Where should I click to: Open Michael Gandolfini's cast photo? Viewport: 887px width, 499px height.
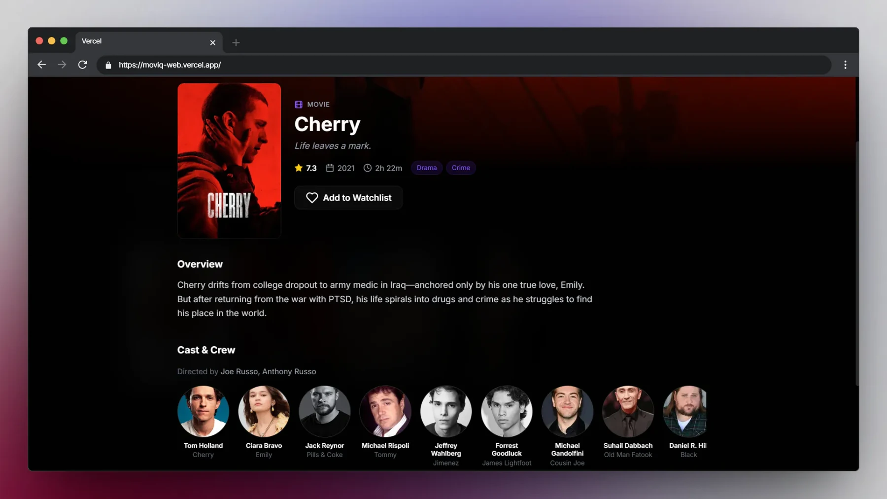(567, 411)
